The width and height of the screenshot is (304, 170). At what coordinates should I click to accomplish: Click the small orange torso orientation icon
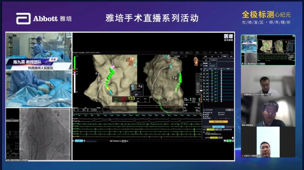[x=196, y=60]
